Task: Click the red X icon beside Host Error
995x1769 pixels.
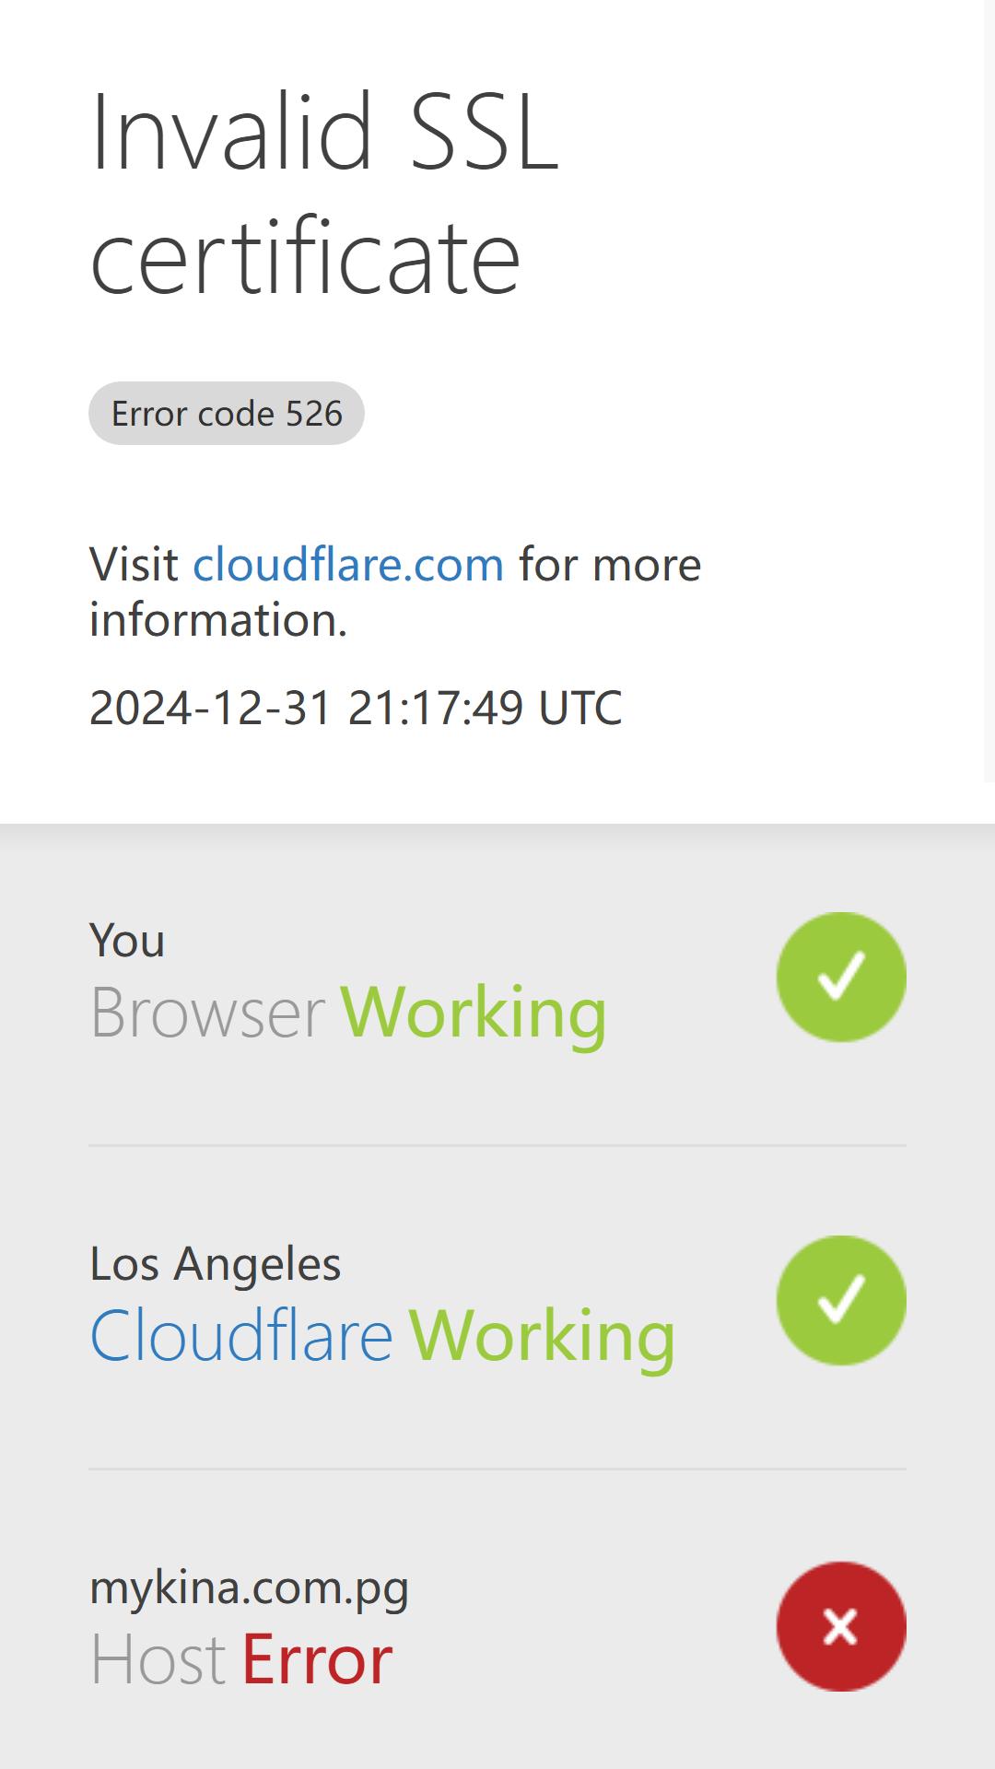Action: pos(841,1626)
